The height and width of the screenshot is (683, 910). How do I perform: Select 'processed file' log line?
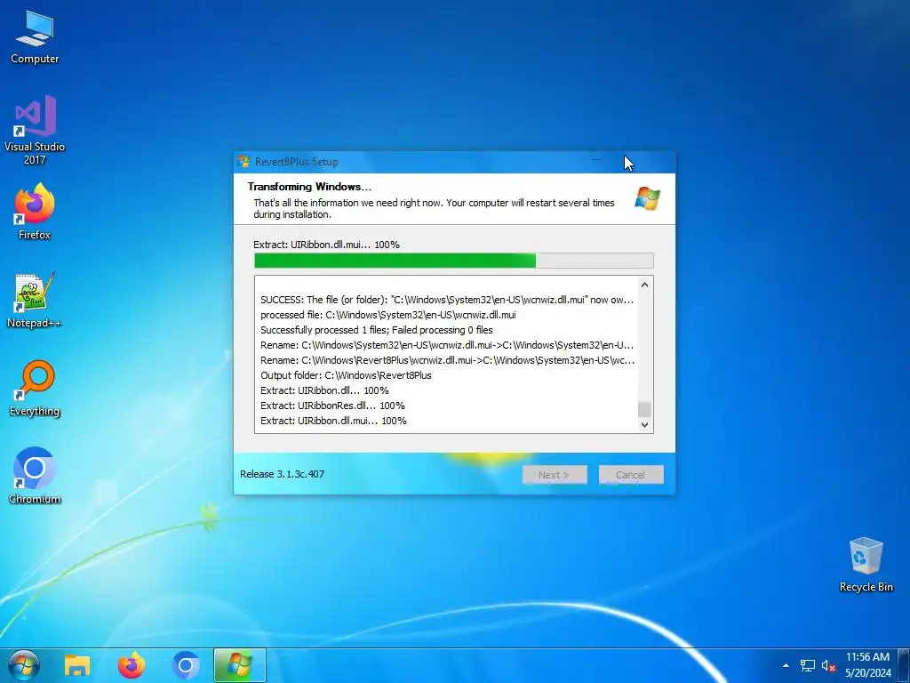coord(387,315)
